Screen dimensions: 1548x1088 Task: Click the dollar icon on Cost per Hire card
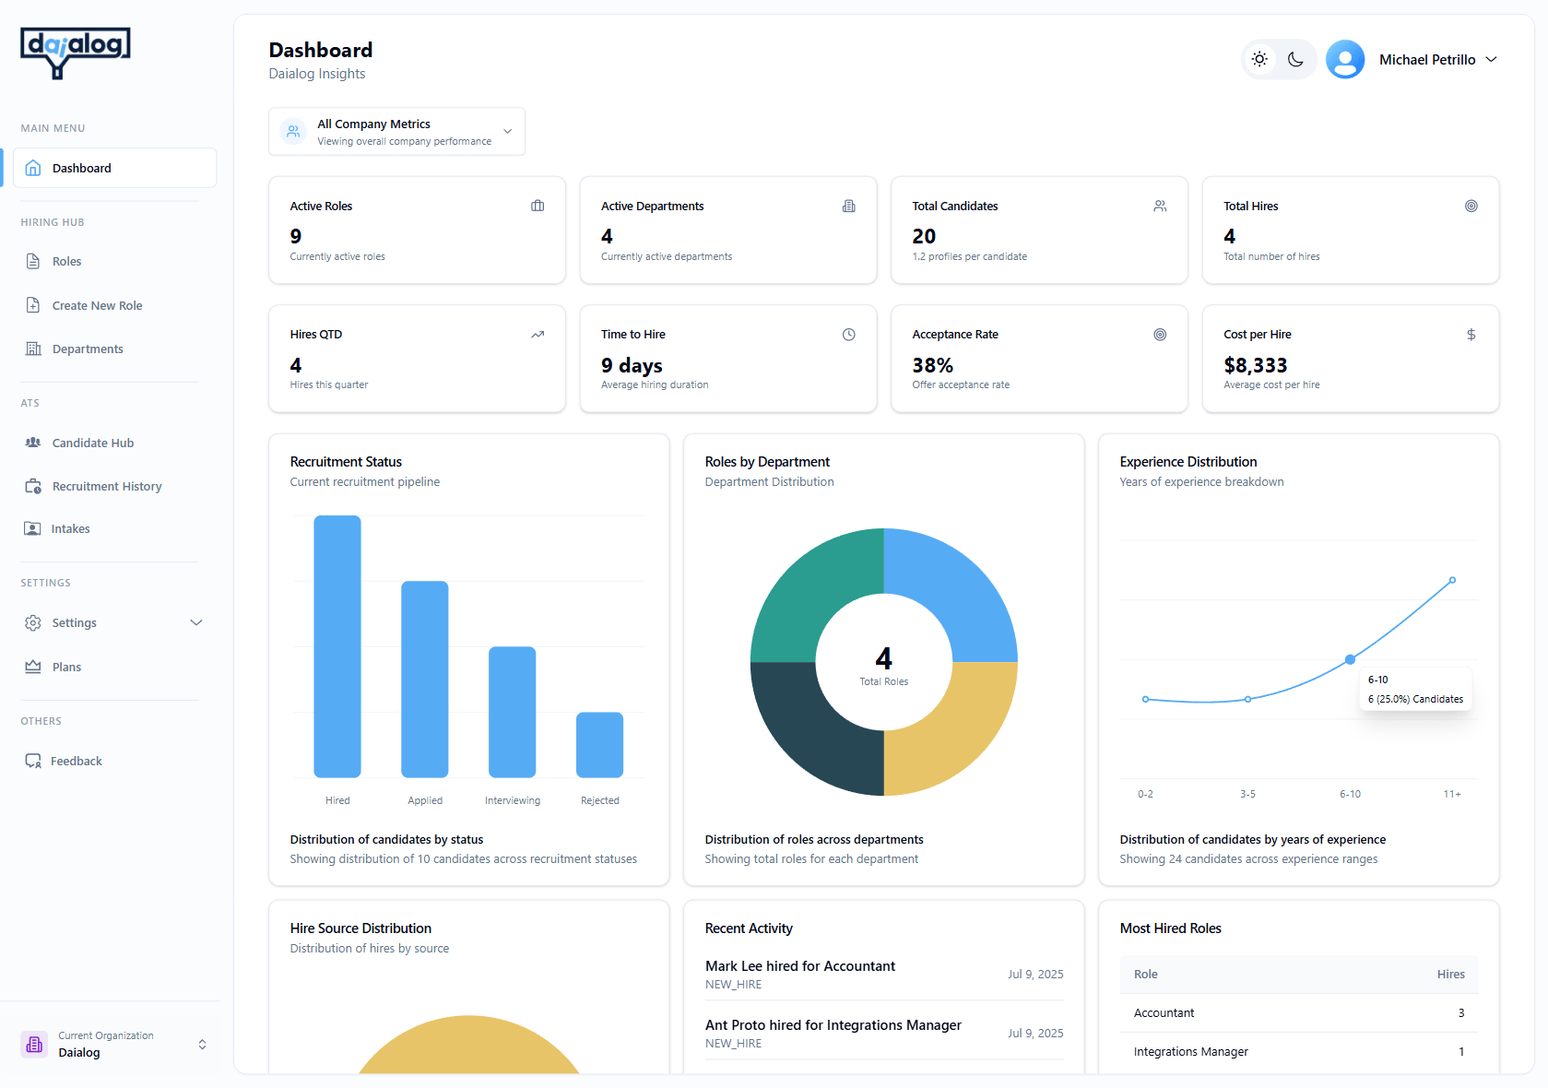point(1471,335)
